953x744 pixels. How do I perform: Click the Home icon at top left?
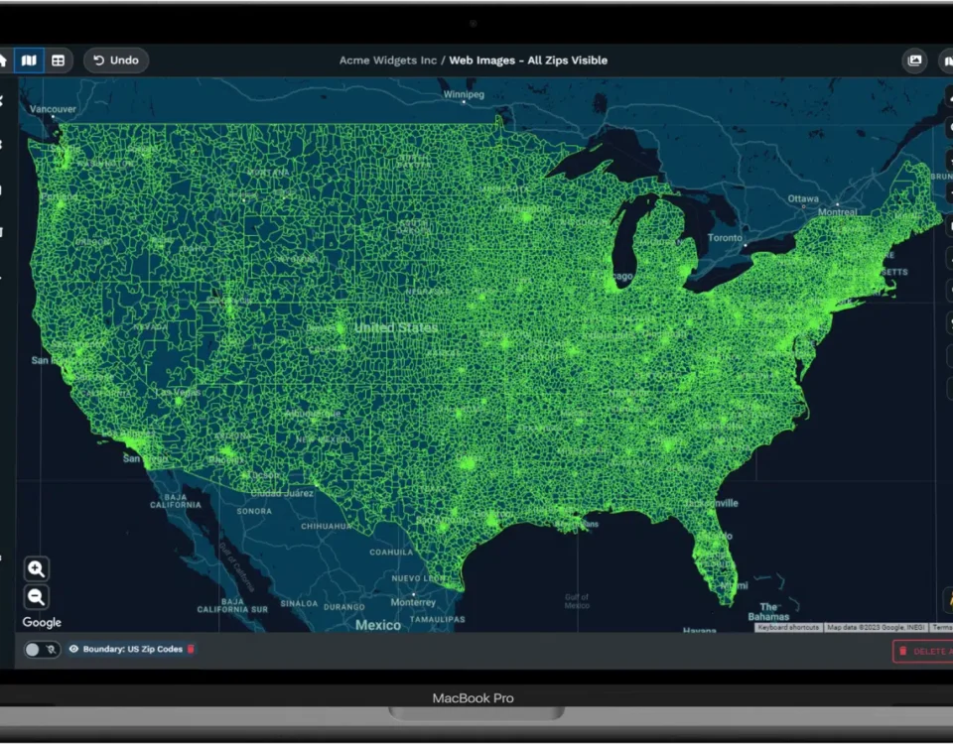tap(3, 61)
